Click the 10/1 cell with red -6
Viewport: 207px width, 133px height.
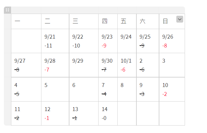point(127,65)
